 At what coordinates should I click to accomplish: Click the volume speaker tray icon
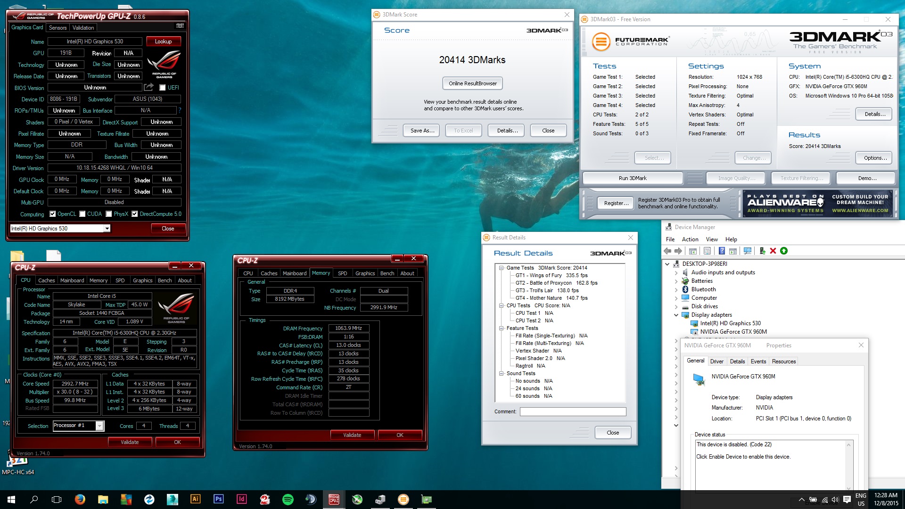tap(835, 500)
